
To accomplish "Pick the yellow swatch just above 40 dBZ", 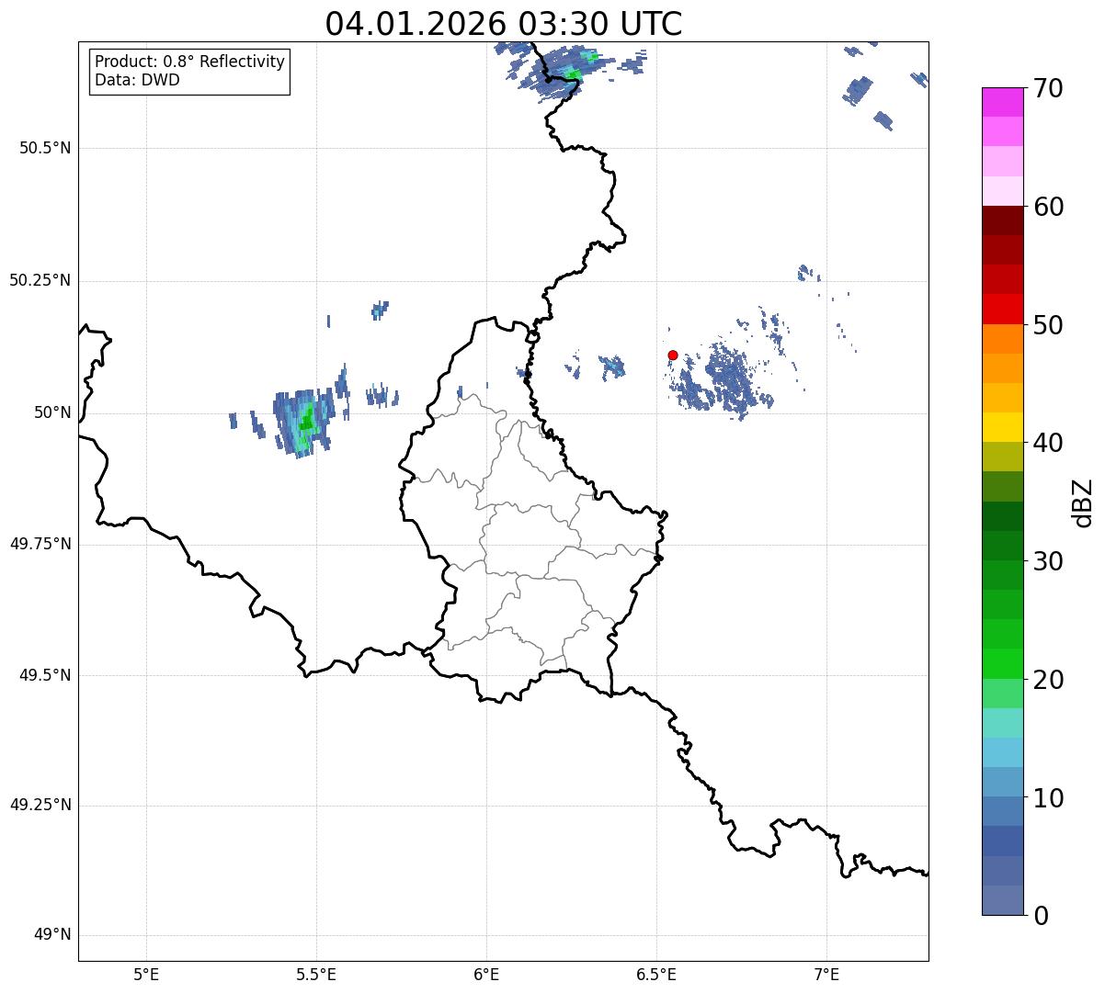I will coord(1002,427).
